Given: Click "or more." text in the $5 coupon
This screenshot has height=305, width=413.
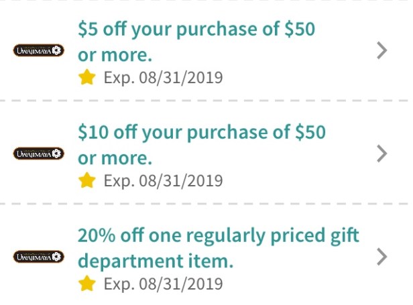Looking at the screenshot, I should tap(115, 55).
